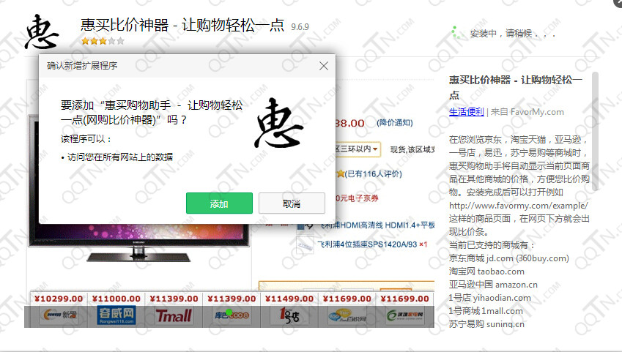Click the 惠 logo in the dialog
The image size is (622, 352).
pyautogui.click(x=278, y=124)
